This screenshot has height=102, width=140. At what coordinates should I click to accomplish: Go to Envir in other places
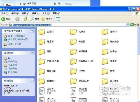(11, 58)
